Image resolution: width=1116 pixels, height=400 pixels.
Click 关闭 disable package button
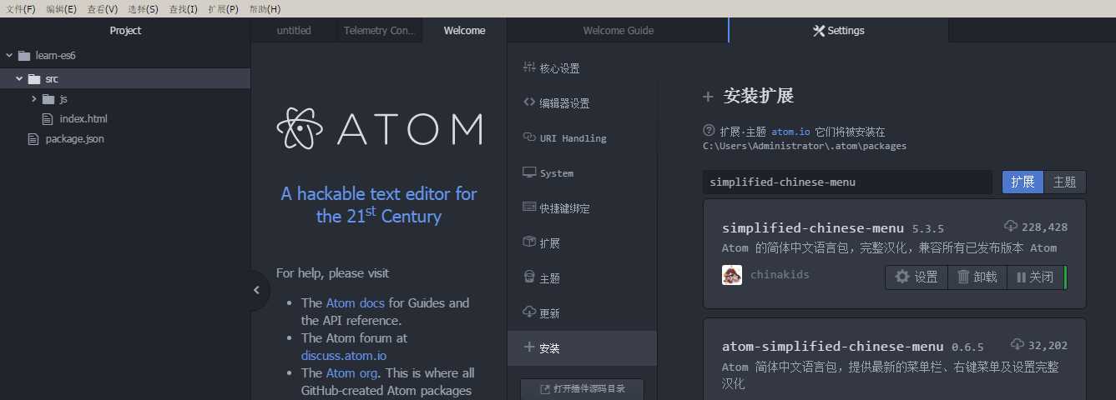pos(1036,277)
